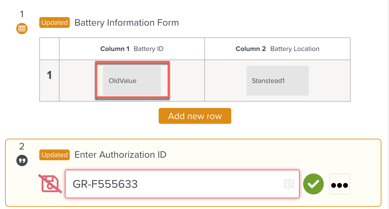The width and height of the screenshot is (389, 209).
Task: Click the Battery Information Form title
Action: 126,23
